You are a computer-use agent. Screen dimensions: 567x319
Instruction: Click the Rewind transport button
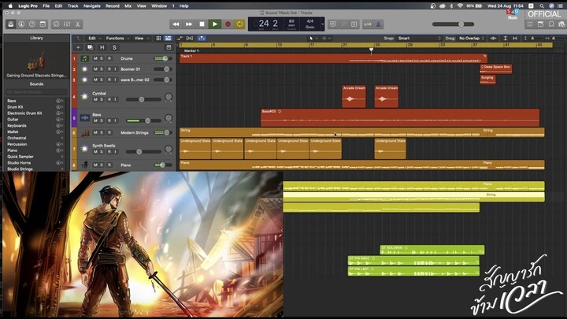pos(176,24)
